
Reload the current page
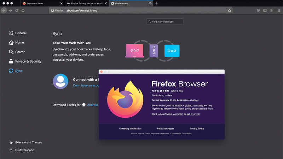(17, 11)
